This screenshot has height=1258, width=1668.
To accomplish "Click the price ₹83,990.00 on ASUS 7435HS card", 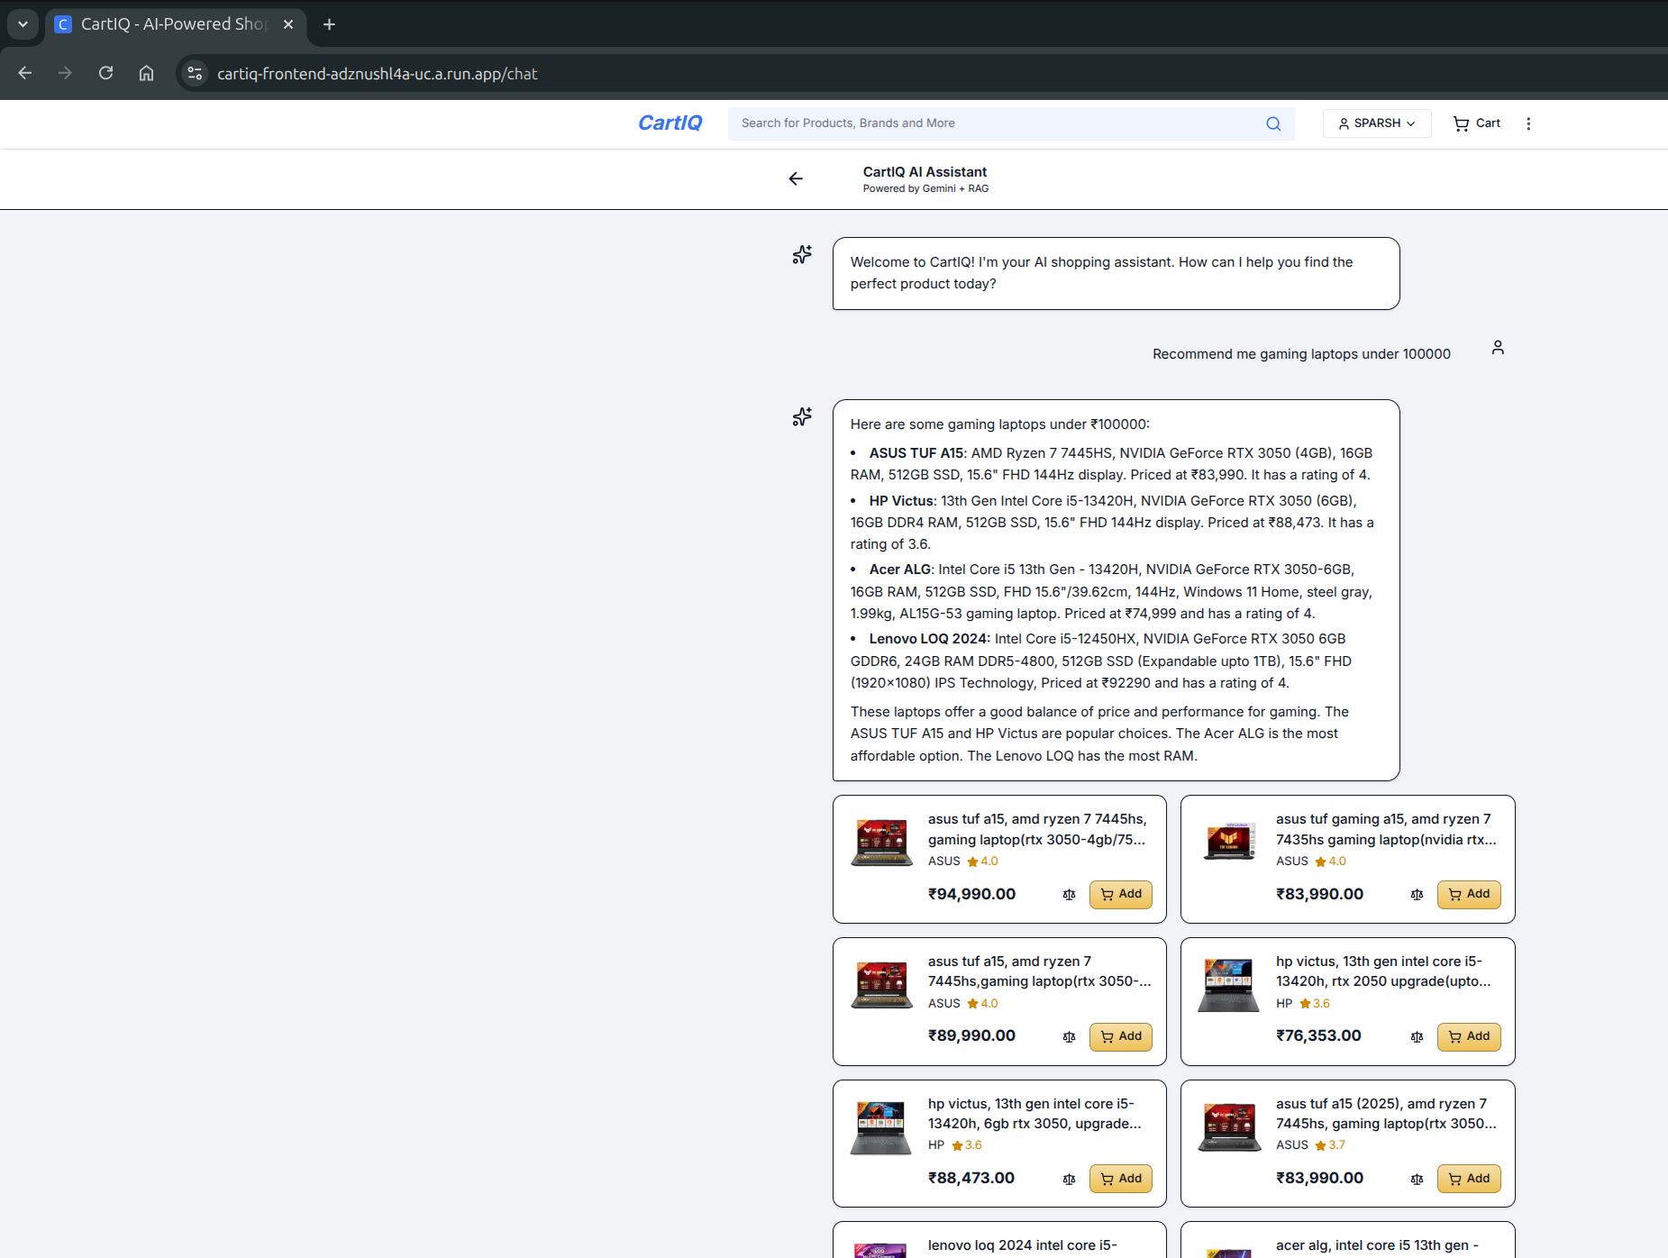I will tap(1319, 894).
